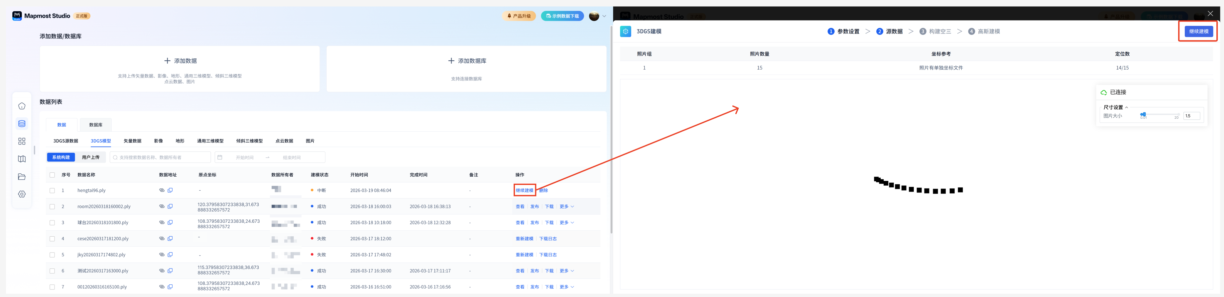Check the box for hengtai96.ply row
The image size is (1224, 297).
pos(52,190)
